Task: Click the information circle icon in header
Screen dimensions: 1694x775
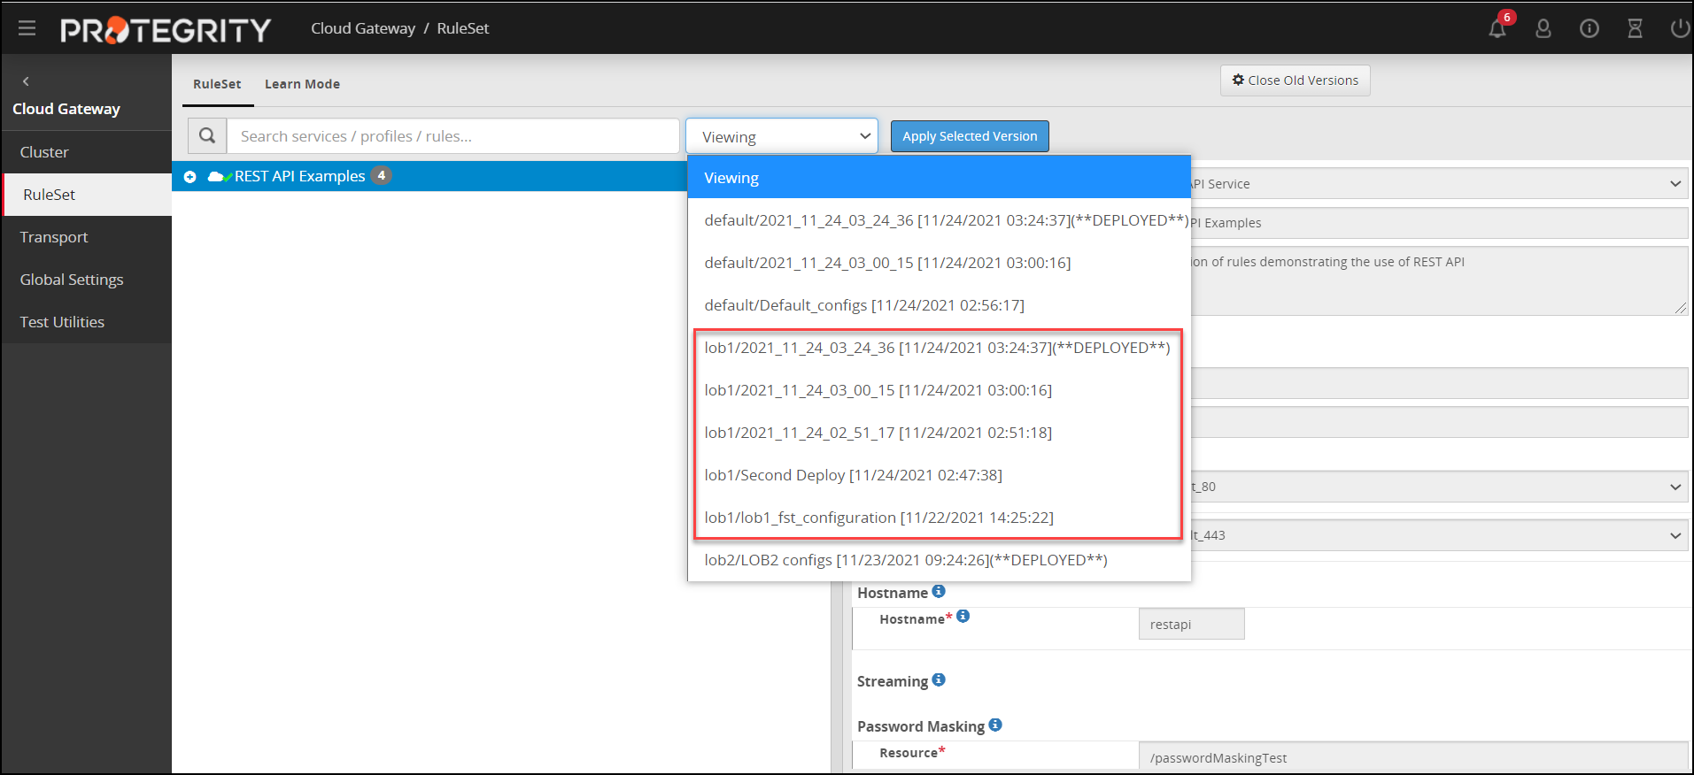Action: point(1590,28)
